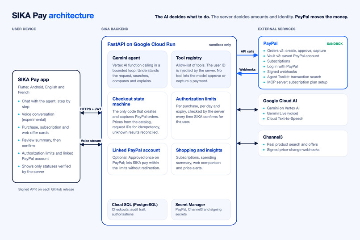Click 'Real product search and offers' item
The image size is (360, 240).
click(292, 144)
